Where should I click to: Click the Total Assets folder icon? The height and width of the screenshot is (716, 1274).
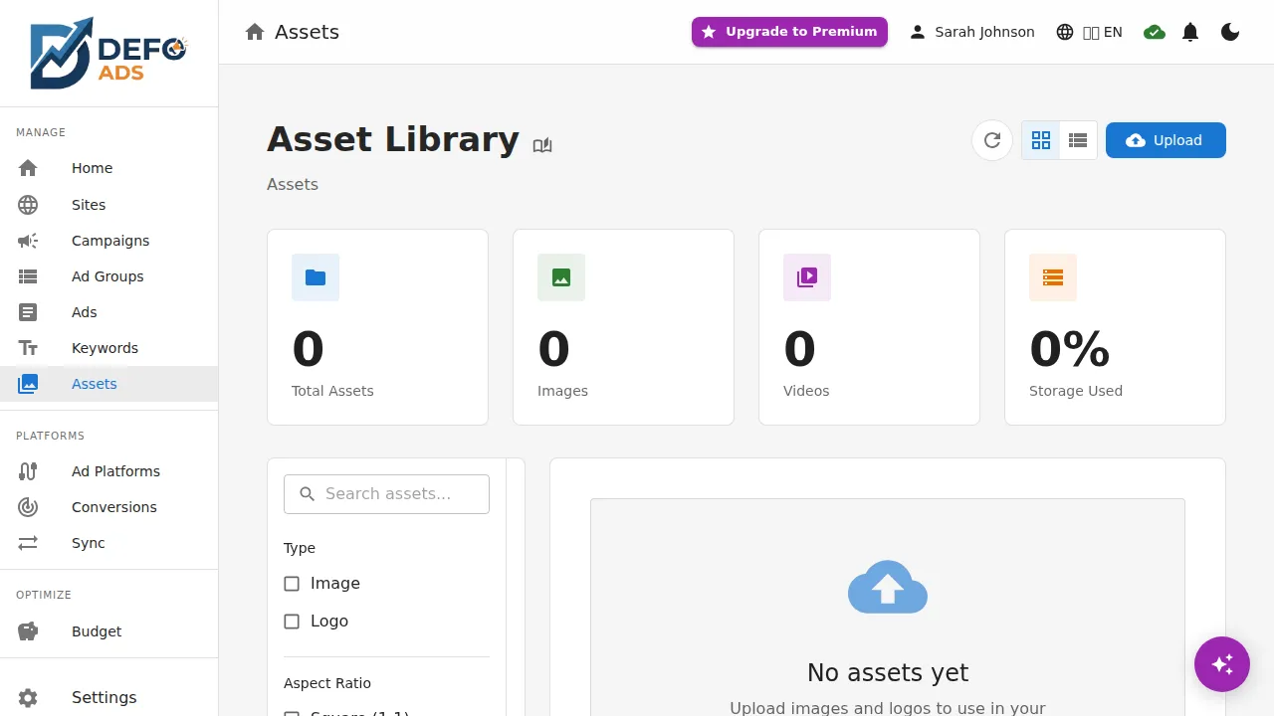coord(316,277)
